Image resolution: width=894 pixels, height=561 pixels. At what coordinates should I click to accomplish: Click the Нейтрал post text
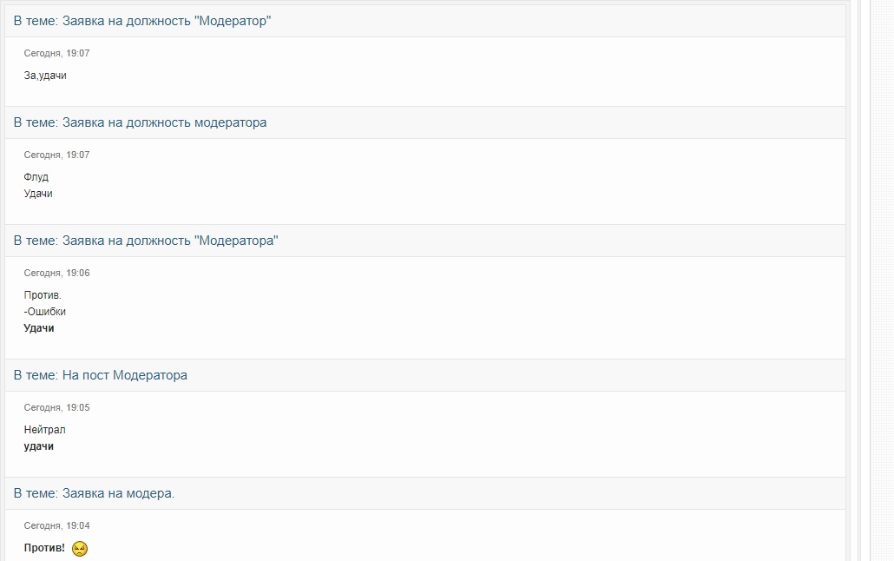[x=45, y=430]
